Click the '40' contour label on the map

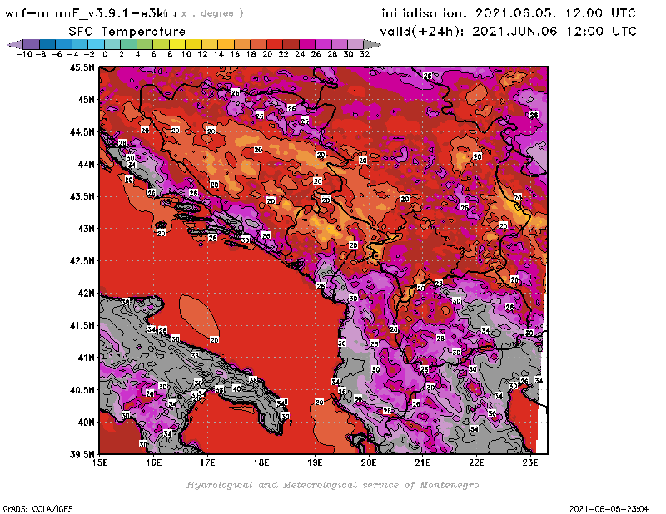click(x=237, y=388)
